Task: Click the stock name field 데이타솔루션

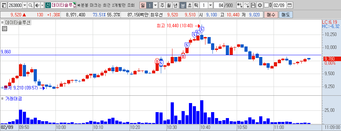Action: click(x=64, y=5)
